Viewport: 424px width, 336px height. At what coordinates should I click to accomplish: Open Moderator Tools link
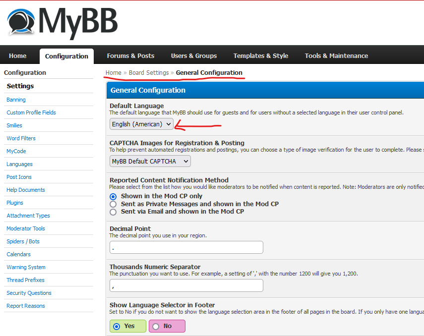26,228
